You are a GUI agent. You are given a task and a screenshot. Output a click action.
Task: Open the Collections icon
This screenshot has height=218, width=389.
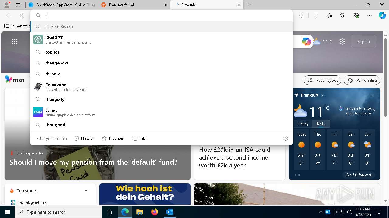[343, 15]
